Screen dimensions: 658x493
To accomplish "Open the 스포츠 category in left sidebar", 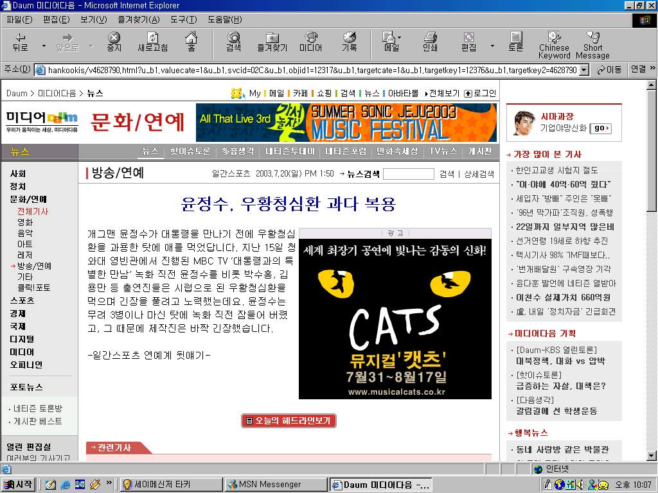I will (x=22, y=300).
